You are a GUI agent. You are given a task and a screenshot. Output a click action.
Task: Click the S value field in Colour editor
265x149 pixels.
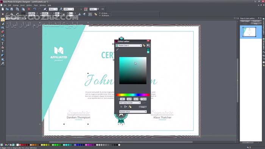[x=129, y=99]
